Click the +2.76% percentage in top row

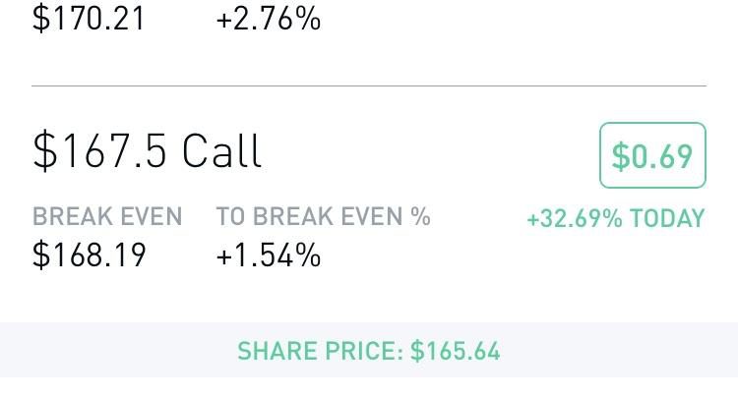pyautogui.click(x=269, y=19)
